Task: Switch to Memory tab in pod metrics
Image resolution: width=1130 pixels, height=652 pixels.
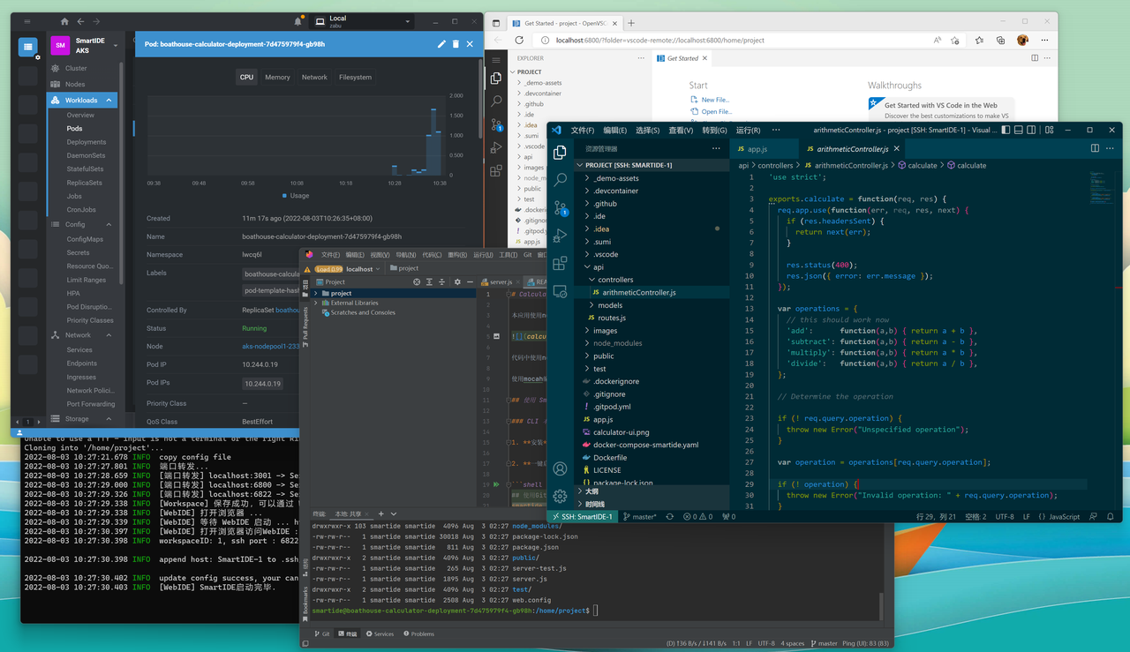Action: pos(277,78)
